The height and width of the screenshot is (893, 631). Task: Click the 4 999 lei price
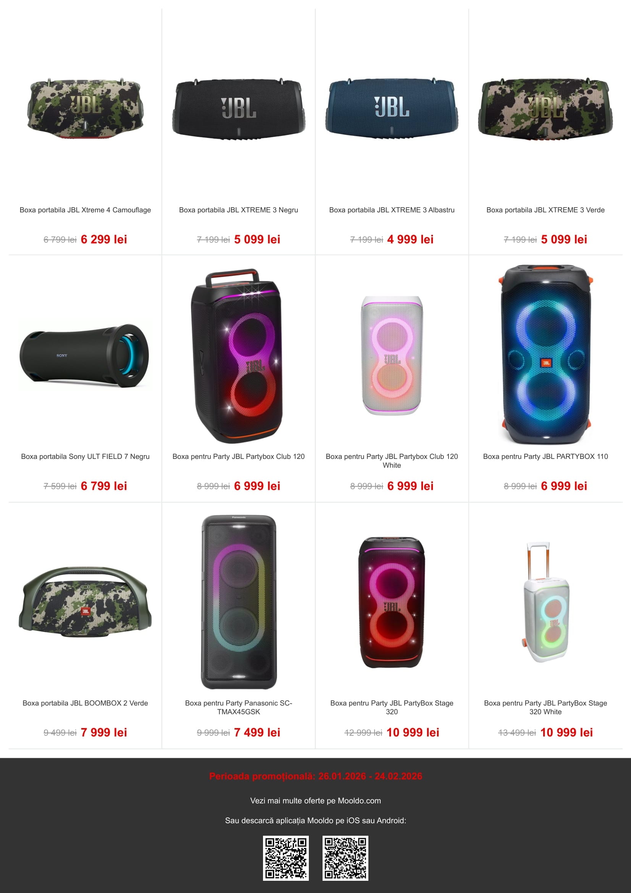410,239
